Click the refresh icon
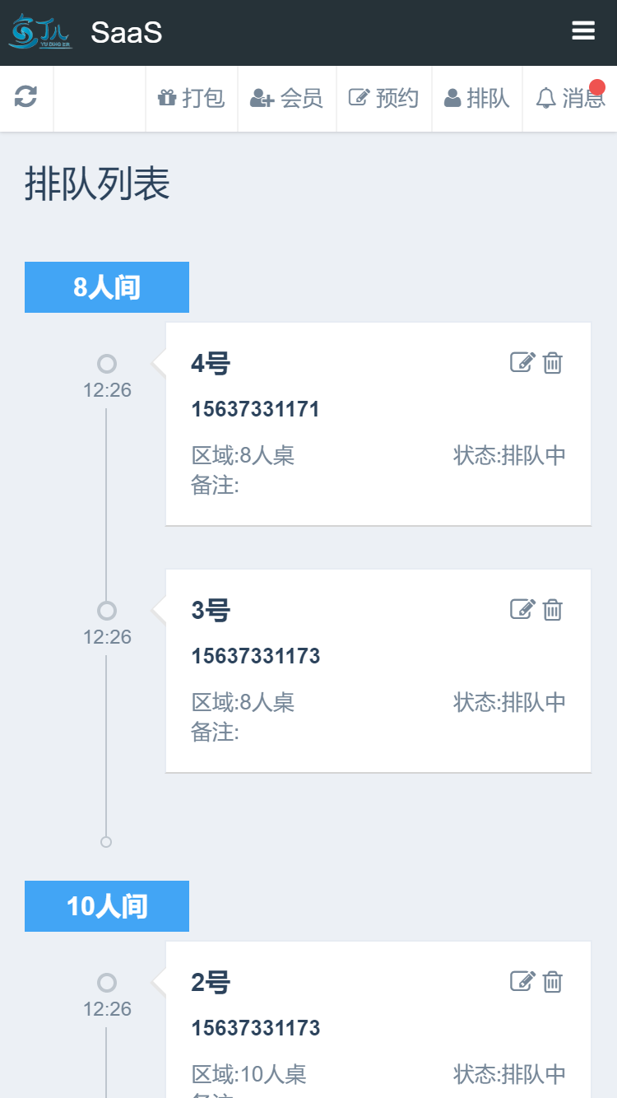The height and width of the screenshot is (1098, 617). 26,98
